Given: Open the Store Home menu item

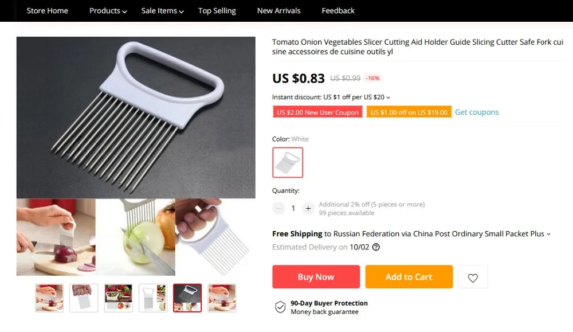Looking at the screenshot, I should click(47, 11).
